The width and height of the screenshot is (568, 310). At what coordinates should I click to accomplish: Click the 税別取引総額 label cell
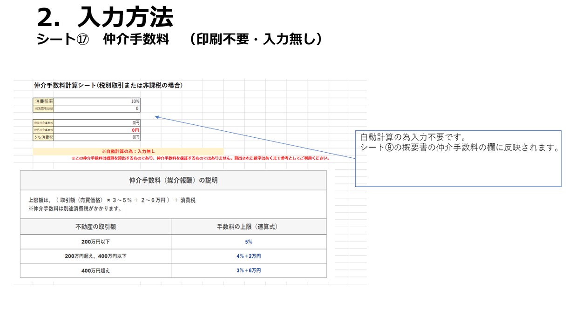[x=44, y=108]
